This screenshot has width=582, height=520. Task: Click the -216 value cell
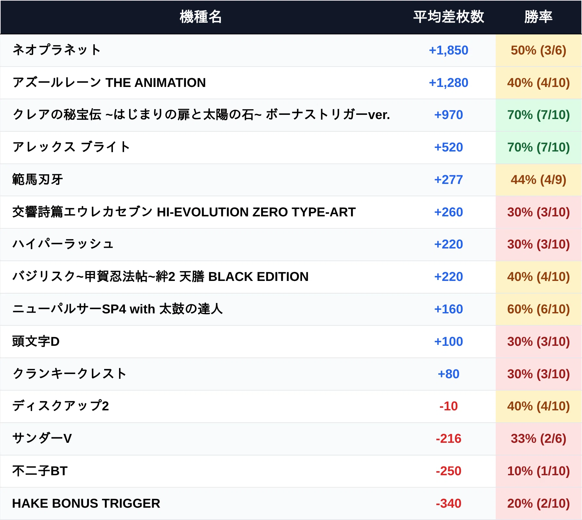coord(448,439)
